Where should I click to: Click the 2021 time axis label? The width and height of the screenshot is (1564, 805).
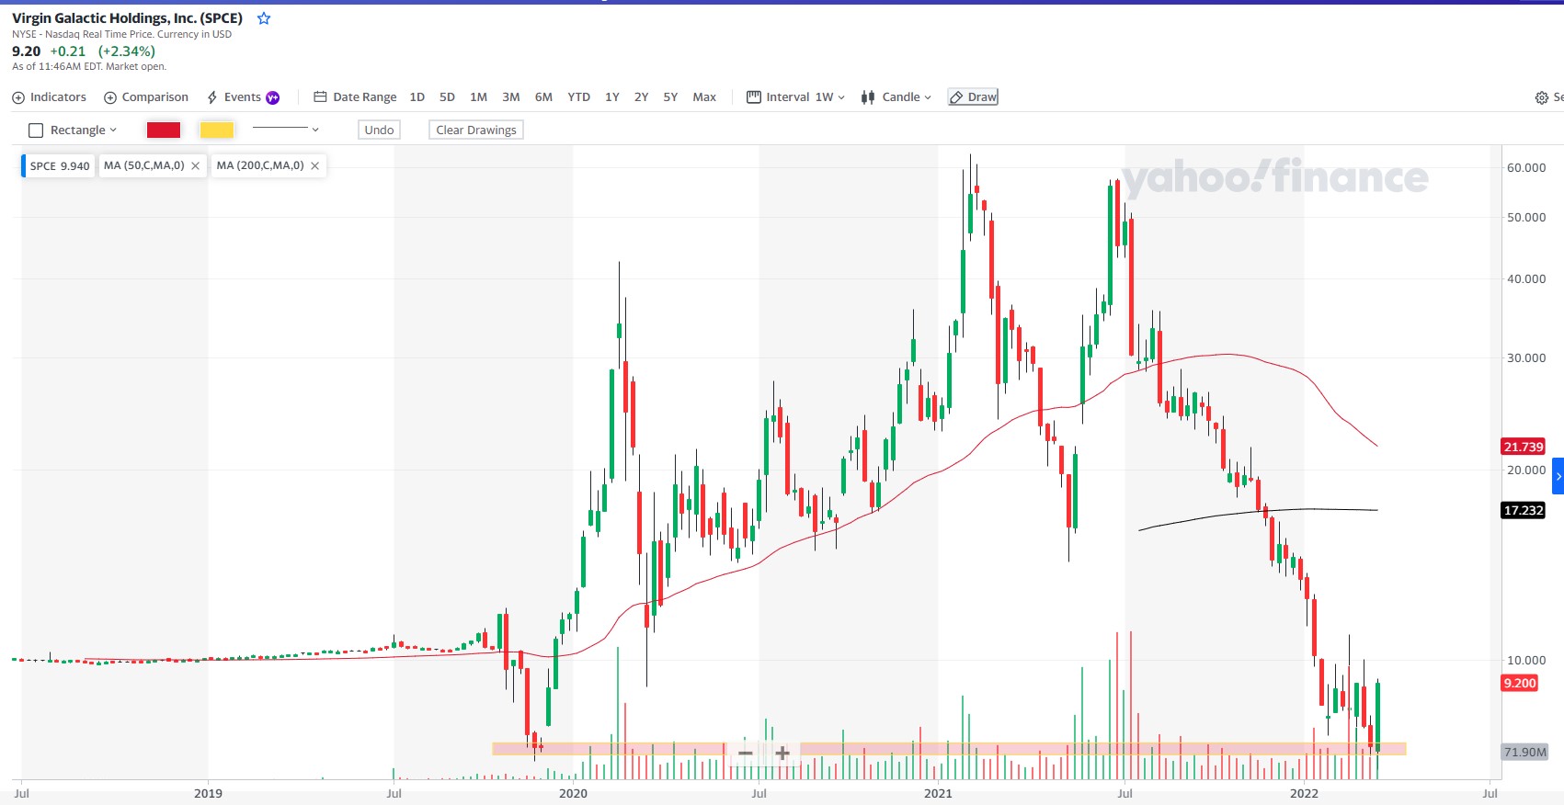(x=938, y=793)
